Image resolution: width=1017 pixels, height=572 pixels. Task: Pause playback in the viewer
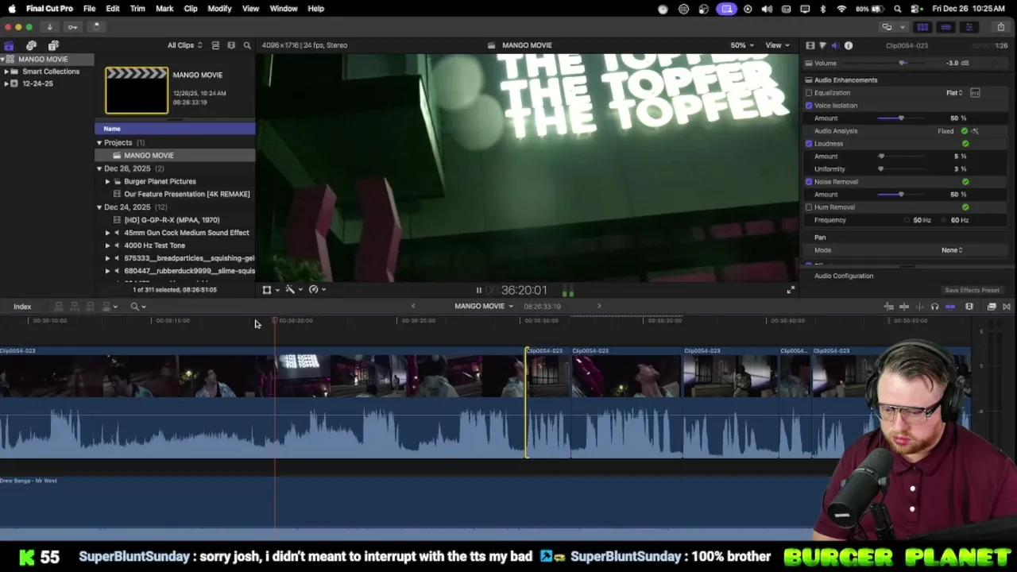point(478,291)
